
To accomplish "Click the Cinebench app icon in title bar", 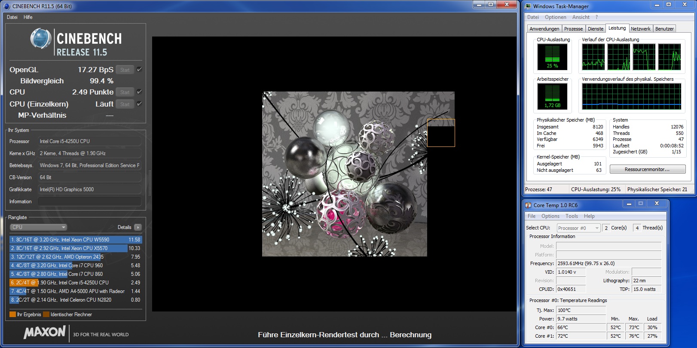I will click(x=6, y=6).
